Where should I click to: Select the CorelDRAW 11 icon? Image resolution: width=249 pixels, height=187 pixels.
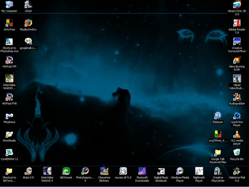[x=9, y=153]
